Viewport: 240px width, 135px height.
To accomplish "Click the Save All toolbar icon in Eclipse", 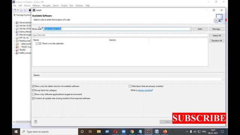I will tap(25, 10).
